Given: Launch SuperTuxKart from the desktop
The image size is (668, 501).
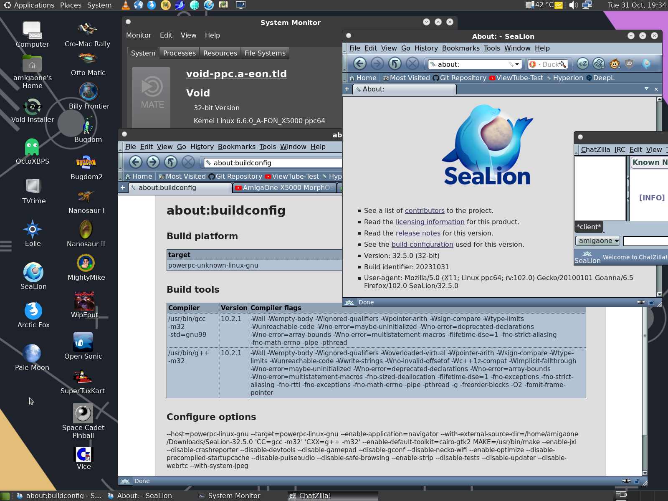Looking at the screenshot, I should tap(83, 382).
